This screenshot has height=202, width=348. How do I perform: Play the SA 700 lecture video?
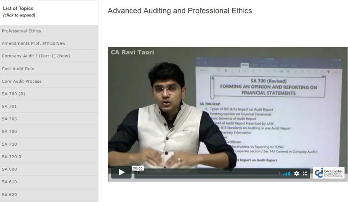[121, 172]
